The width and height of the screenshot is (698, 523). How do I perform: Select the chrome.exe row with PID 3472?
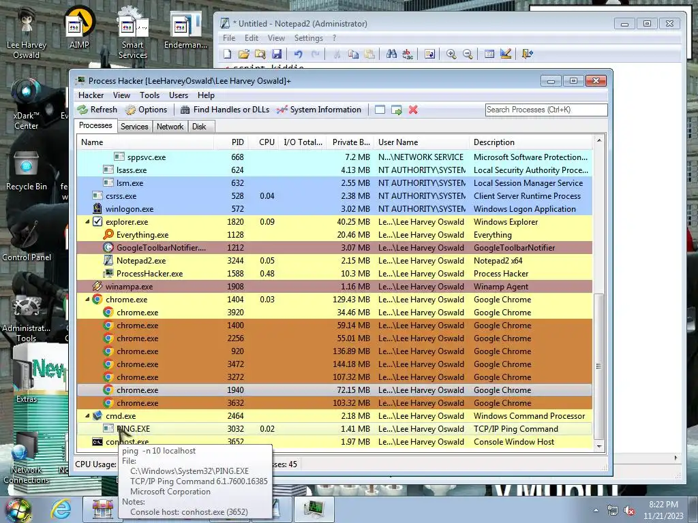(x=335, y=364)
